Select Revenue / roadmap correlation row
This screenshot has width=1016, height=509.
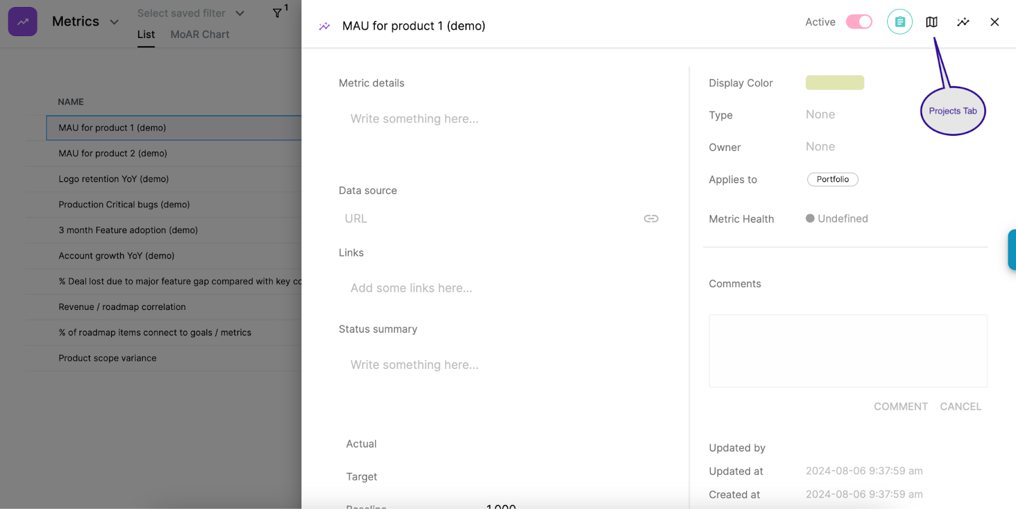coord(164,307)
